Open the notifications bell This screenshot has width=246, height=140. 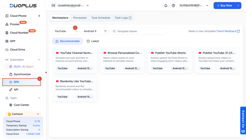166,6
